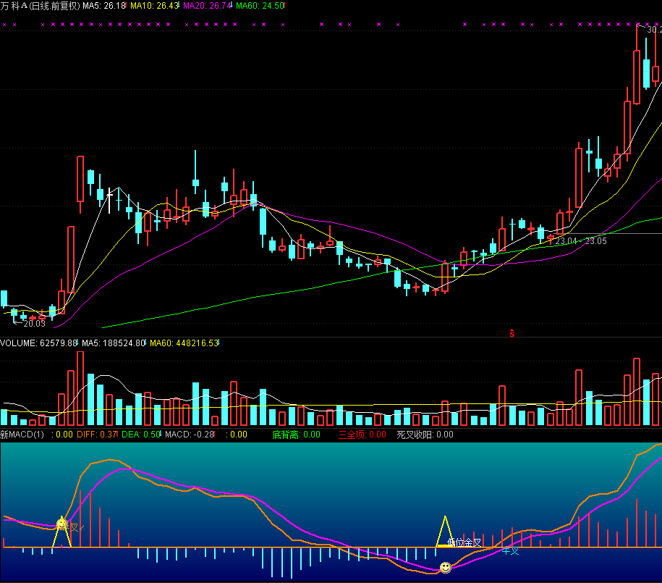
Task: Select the MA60: 24.50 indicator label
Action: coord(260,6)
